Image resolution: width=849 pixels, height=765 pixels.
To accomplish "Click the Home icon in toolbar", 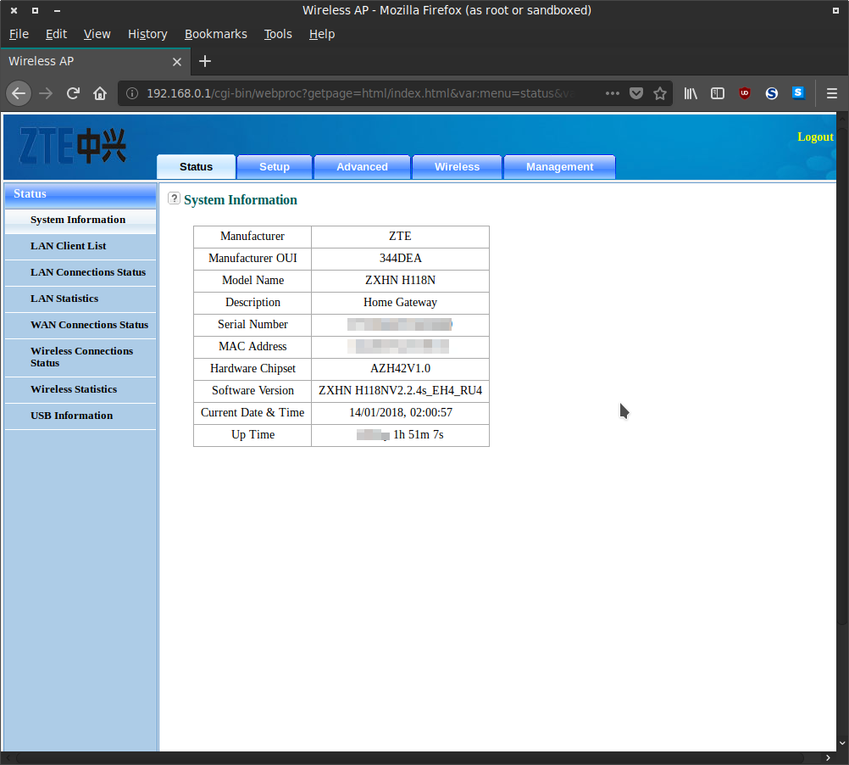I will (100, 93).
